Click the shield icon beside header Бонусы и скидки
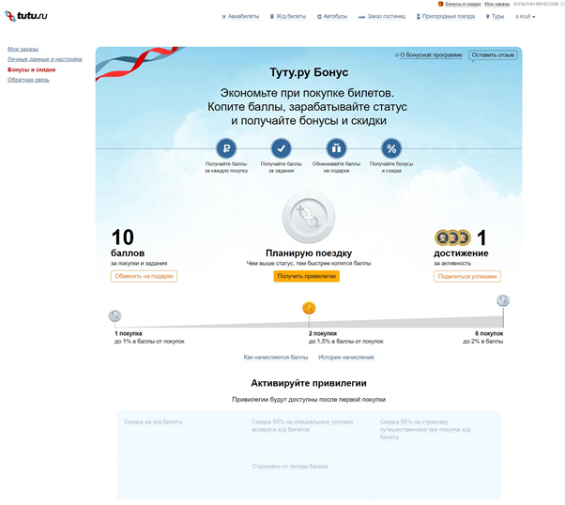The height and width of the screenshot is (505, 565). [x=440, y=4]
